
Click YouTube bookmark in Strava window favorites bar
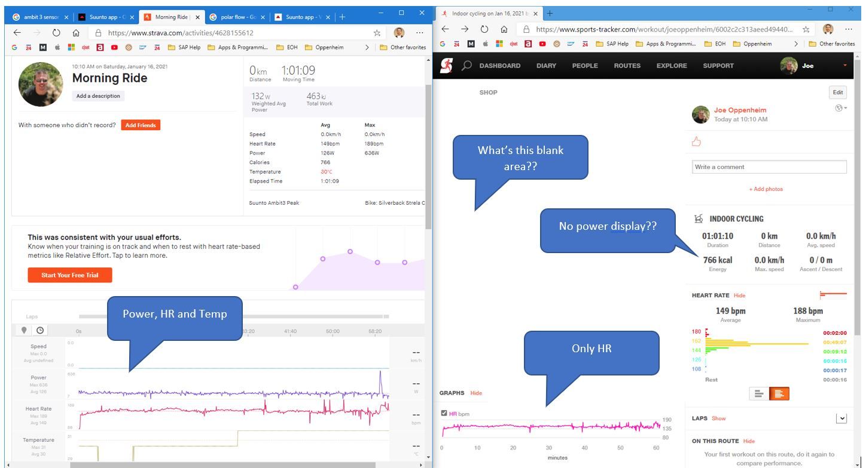114,47
